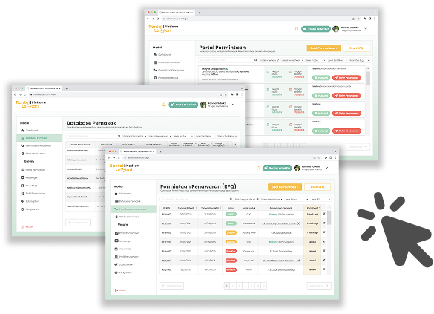
Task: Select Database Pemasok icon in RFQ window sidebar
Action: click(116, 201)
